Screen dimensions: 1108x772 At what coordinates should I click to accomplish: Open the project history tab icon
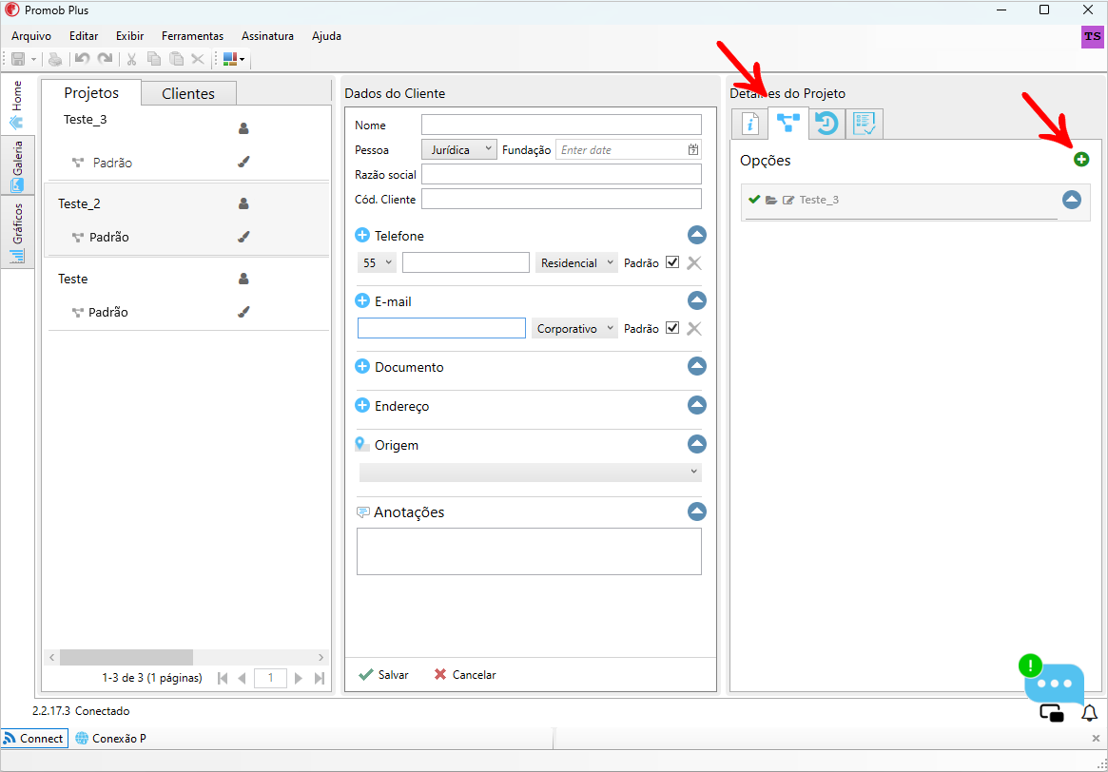coord(826,124)
